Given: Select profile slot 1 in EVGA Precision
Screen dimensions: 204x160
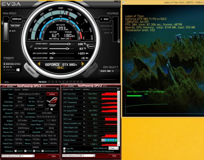Looking at the screenshot, I should [49, 82].
